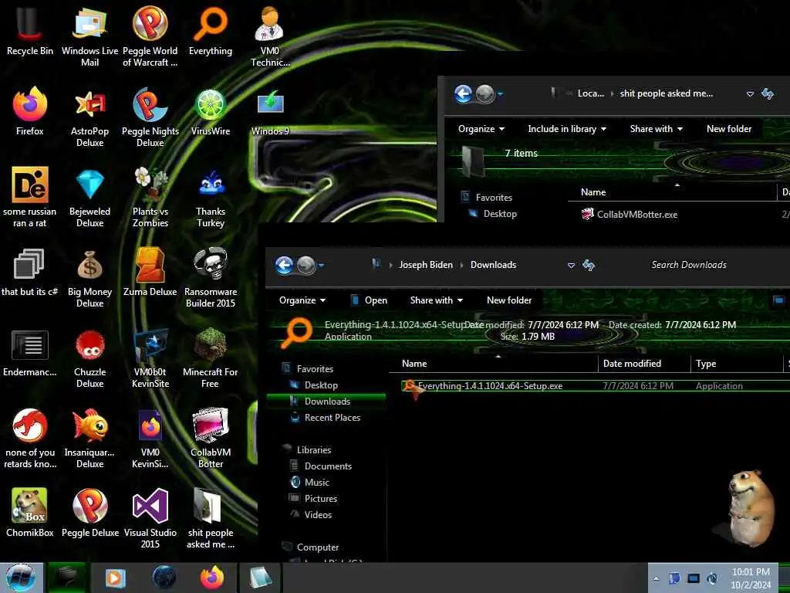Refresh the Downloads window address bar
The height and width of the screenshot is (593, 790).
(589, 266)
